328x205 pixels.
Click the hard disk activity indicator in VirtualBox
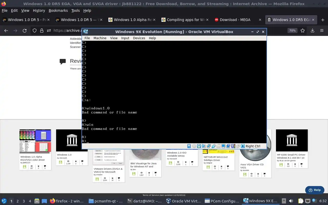coord(189,146)
